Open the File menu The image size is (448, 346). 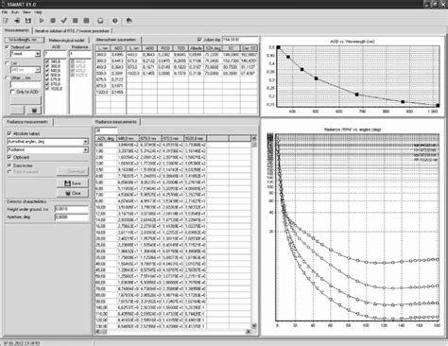pyautogui.click(x=5, y=12)
